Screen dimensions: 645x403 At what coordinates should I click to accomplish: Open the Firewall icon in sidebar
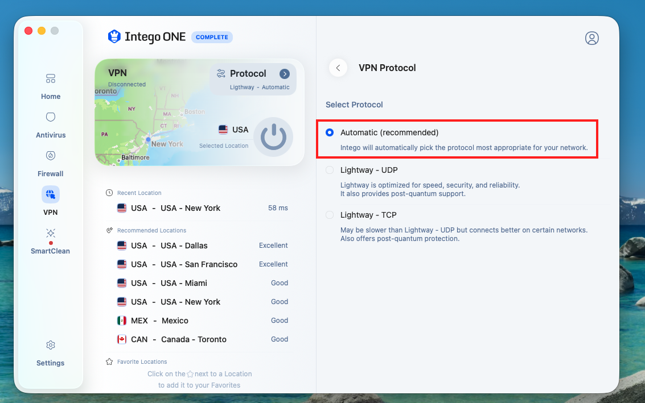coord(51,156)
